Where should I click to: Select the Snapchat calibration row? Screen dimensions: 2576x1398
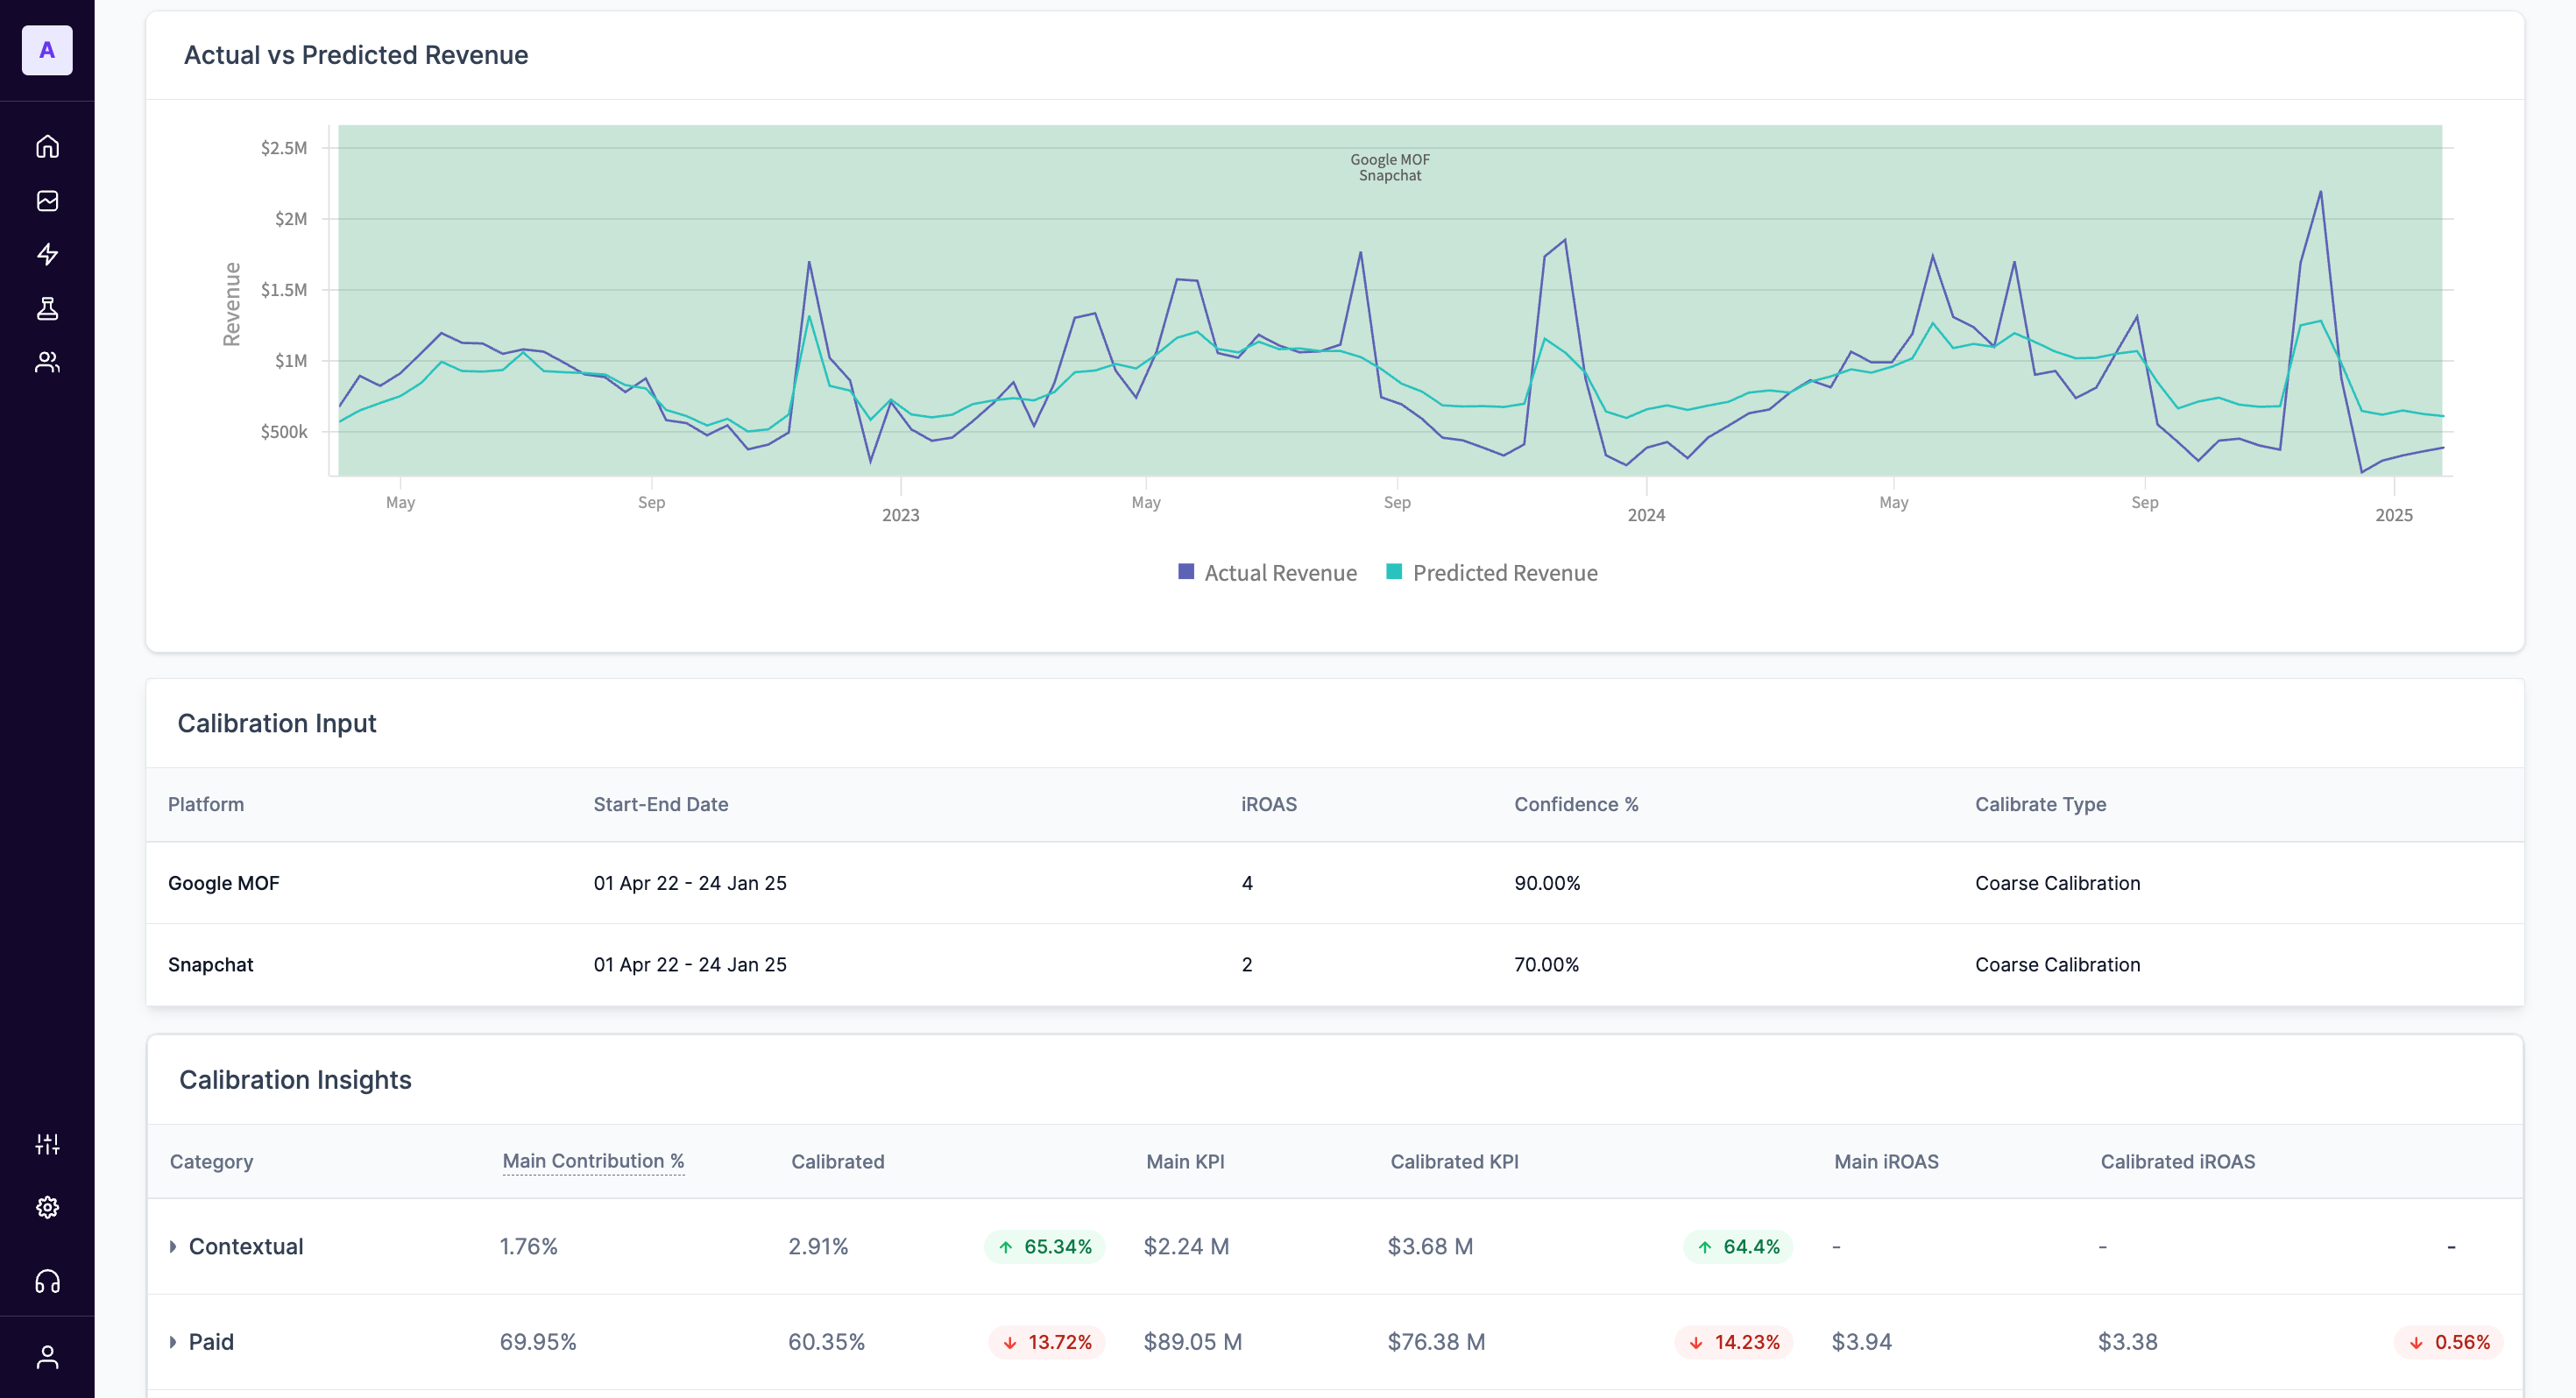[x=211, y=964]
